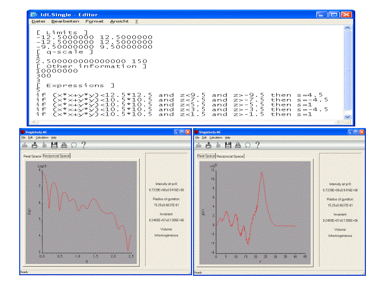Open Calculation menu in left Singlebody MC window
This screenshot has width=384, height=288.
42,138
